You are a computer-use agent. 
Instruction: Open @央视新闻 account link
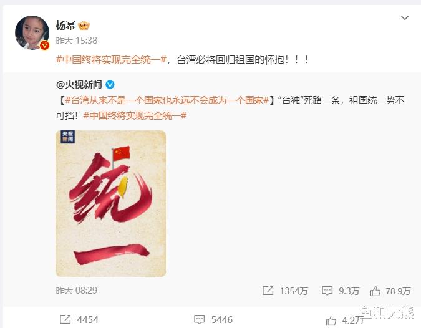pyautogui.click(x=79, y=85)
